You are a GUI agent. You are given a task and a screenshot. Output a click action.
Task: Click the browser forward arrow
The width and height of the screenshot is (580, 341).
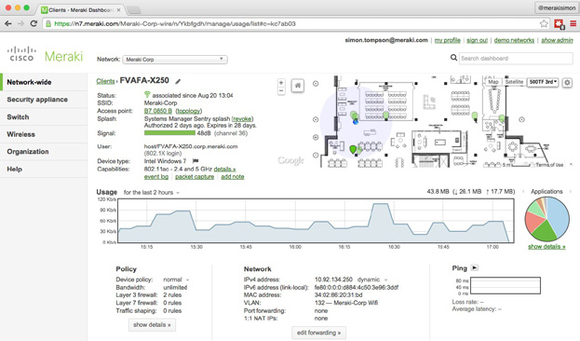21,23
